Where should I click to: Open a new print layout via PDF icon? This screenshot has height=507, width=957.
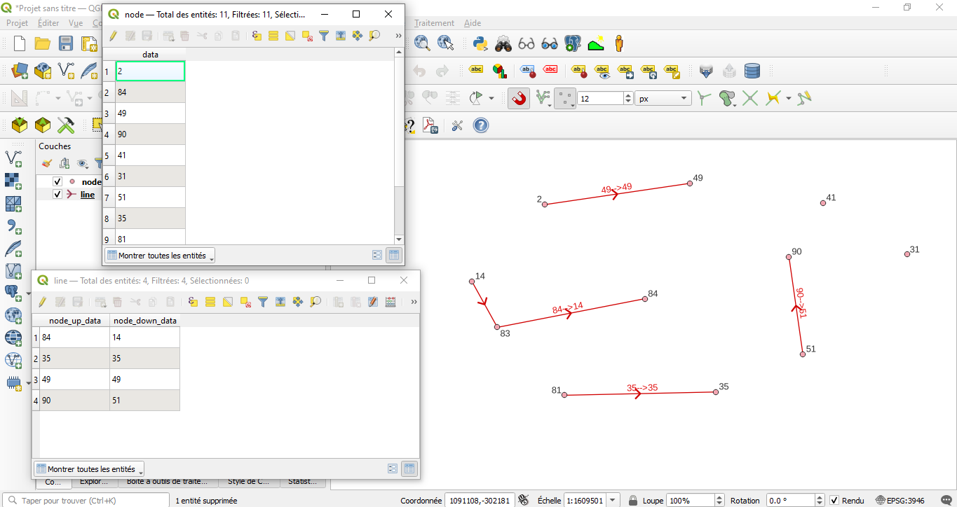click(429, 125)
